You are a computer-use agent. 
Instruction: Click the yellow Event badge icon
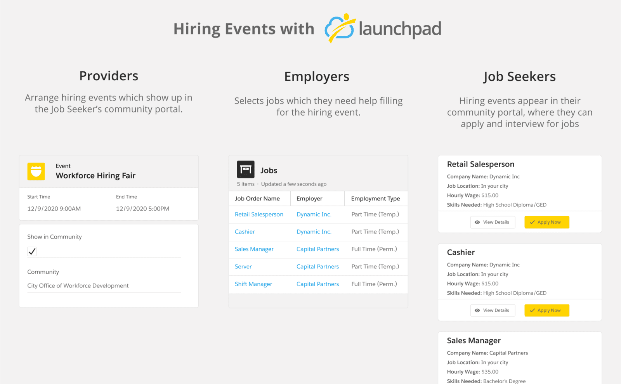[x=36, y=171]
